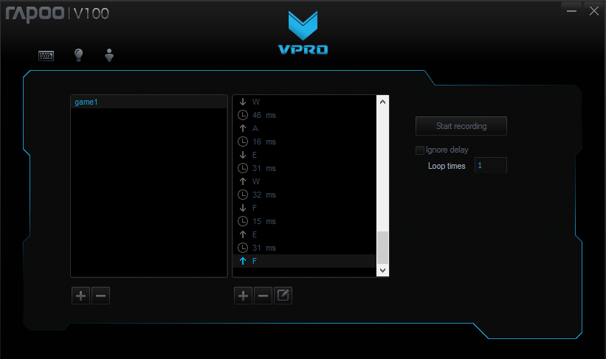606x359 pixels.
Task: Select the 31 ms delay after E up
Action: coord(305,248)
